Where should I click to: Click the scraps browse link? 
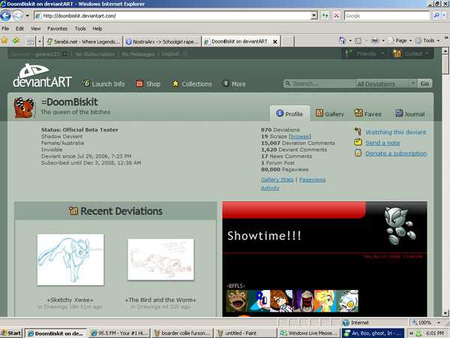pyautogui.click(x=299, y=137)
